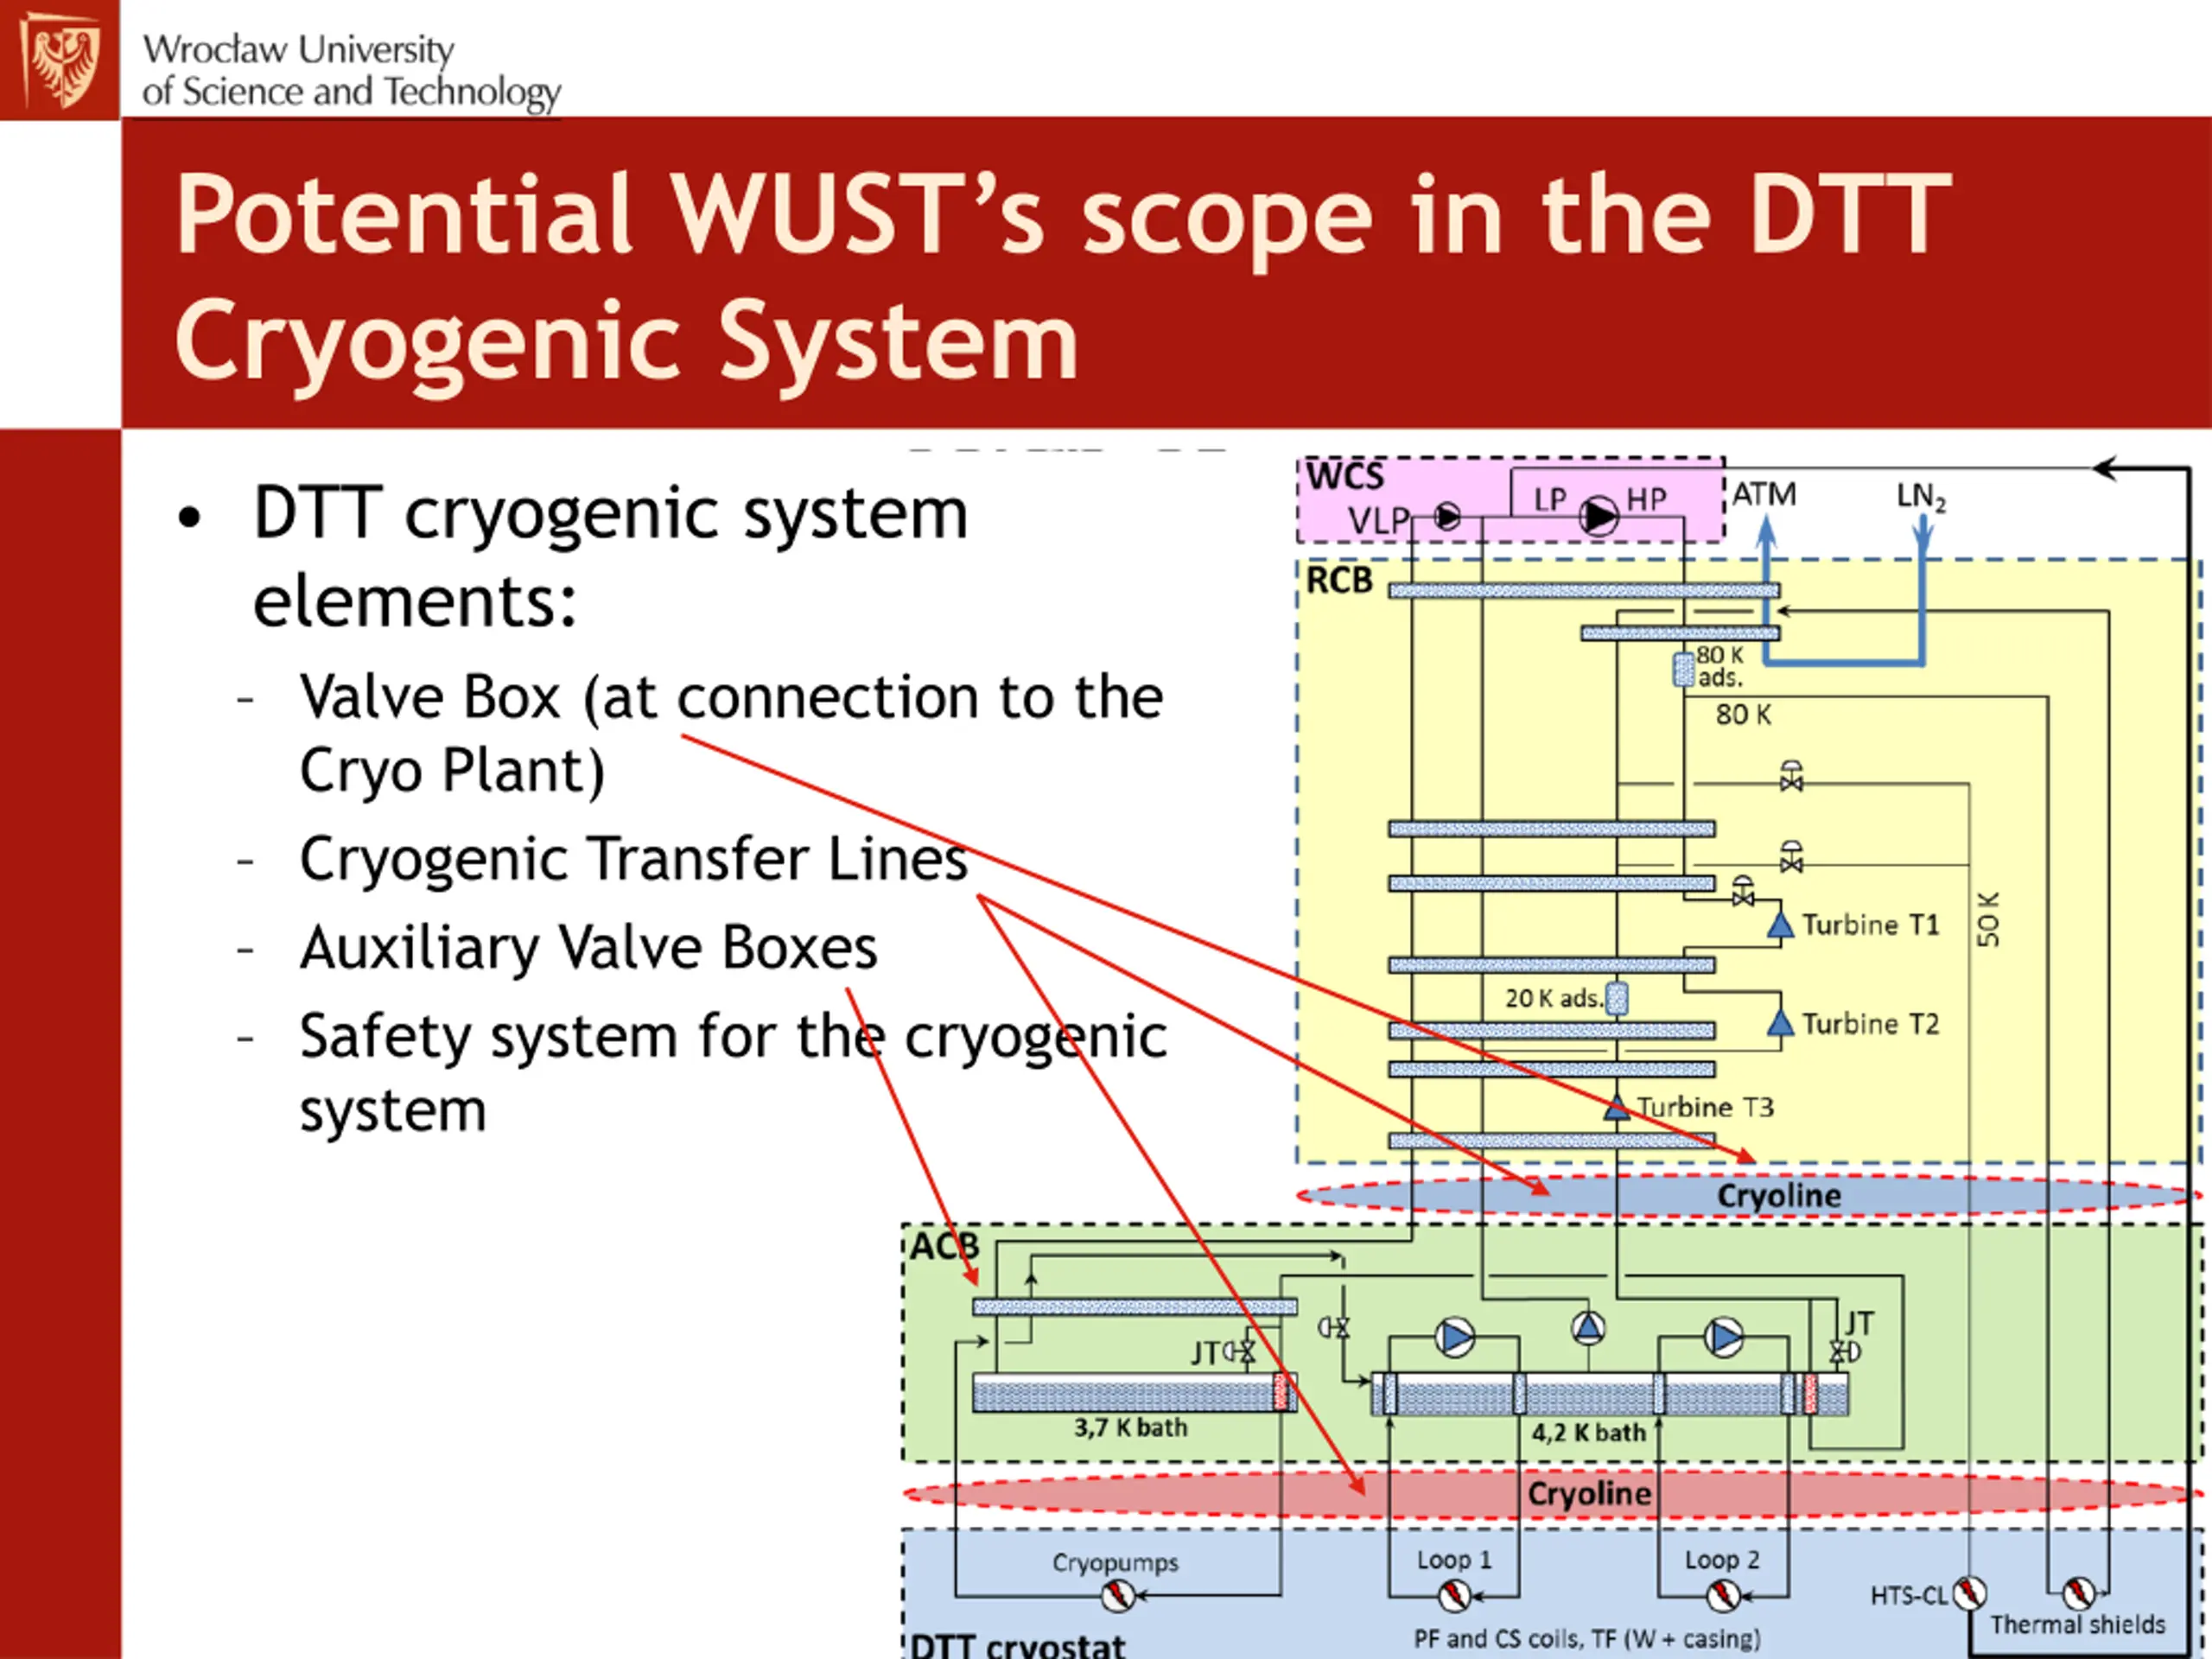The image size is (2212, 1659).
Task: Click the 'Turbine T2' text label
Action: (x=1870, y=1023)
